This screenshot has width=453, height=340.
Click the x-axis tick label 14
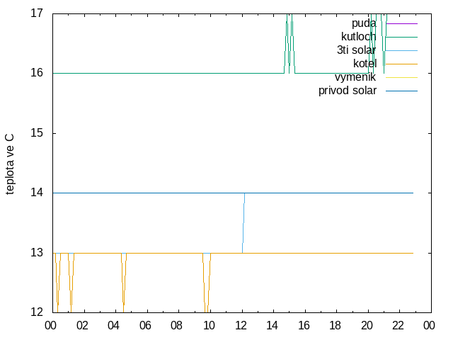(272, 326)
